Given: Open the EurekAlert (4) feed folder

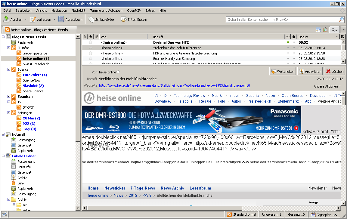Looking at the screenshot, I should pos(35,75).
